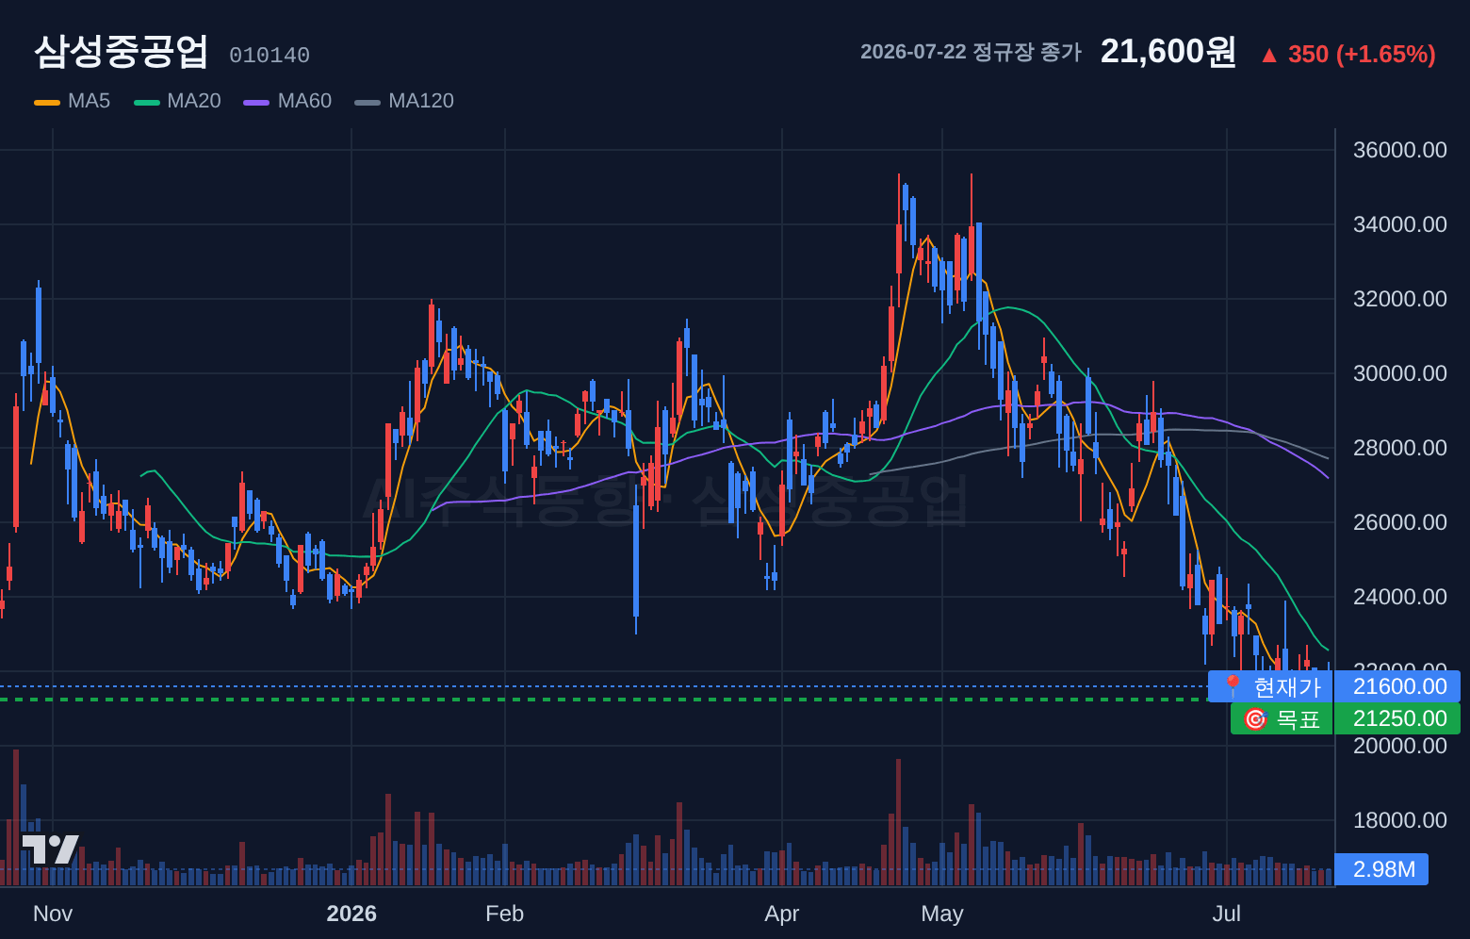Click the TradingView logo icon
The height and width of the screenshot is (939, 1470).
pyautogui.click(x=50, y=848)
